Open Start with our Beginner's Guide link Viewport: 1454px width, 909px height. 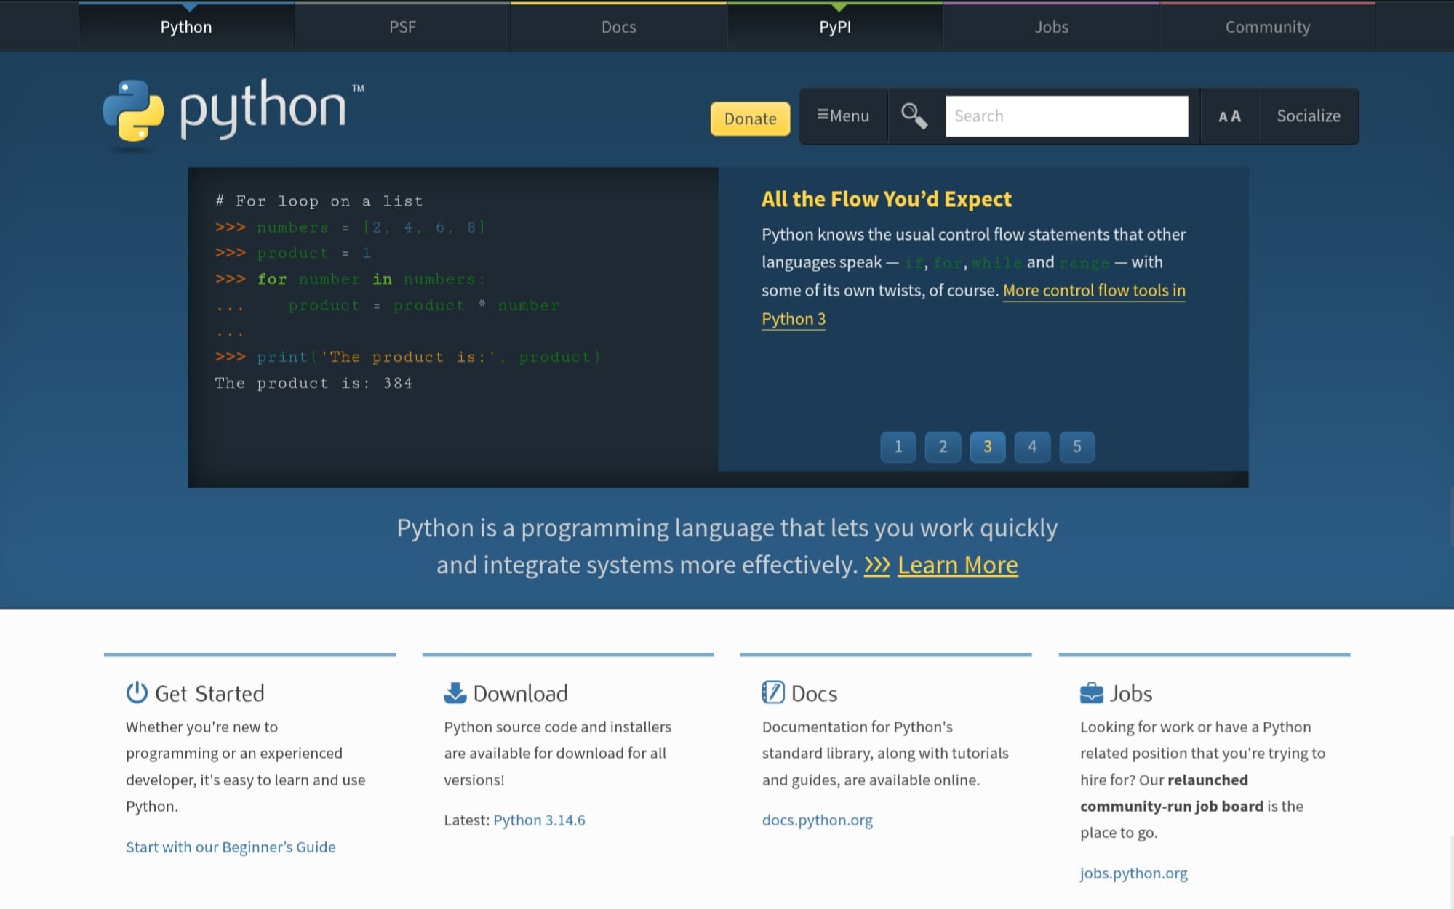pyautogui.click(x=231, y=847)
